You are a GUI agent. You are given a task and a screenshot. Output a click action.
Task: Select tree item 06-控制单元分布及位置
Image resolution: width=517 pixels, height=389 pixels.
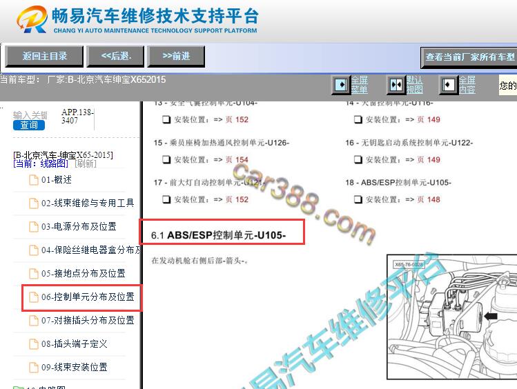[88, 297]
